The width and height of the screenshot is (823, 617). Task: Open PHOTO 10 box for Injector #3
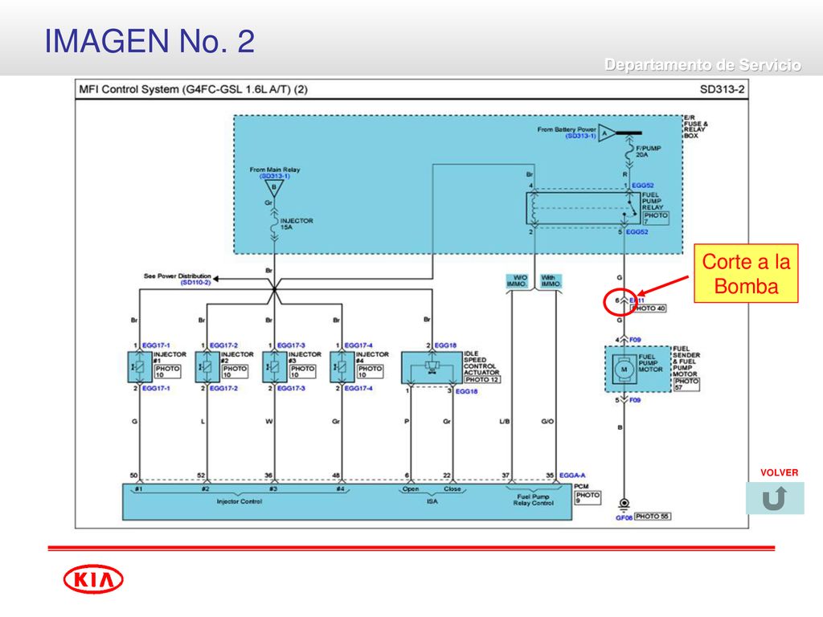[303, 371]
